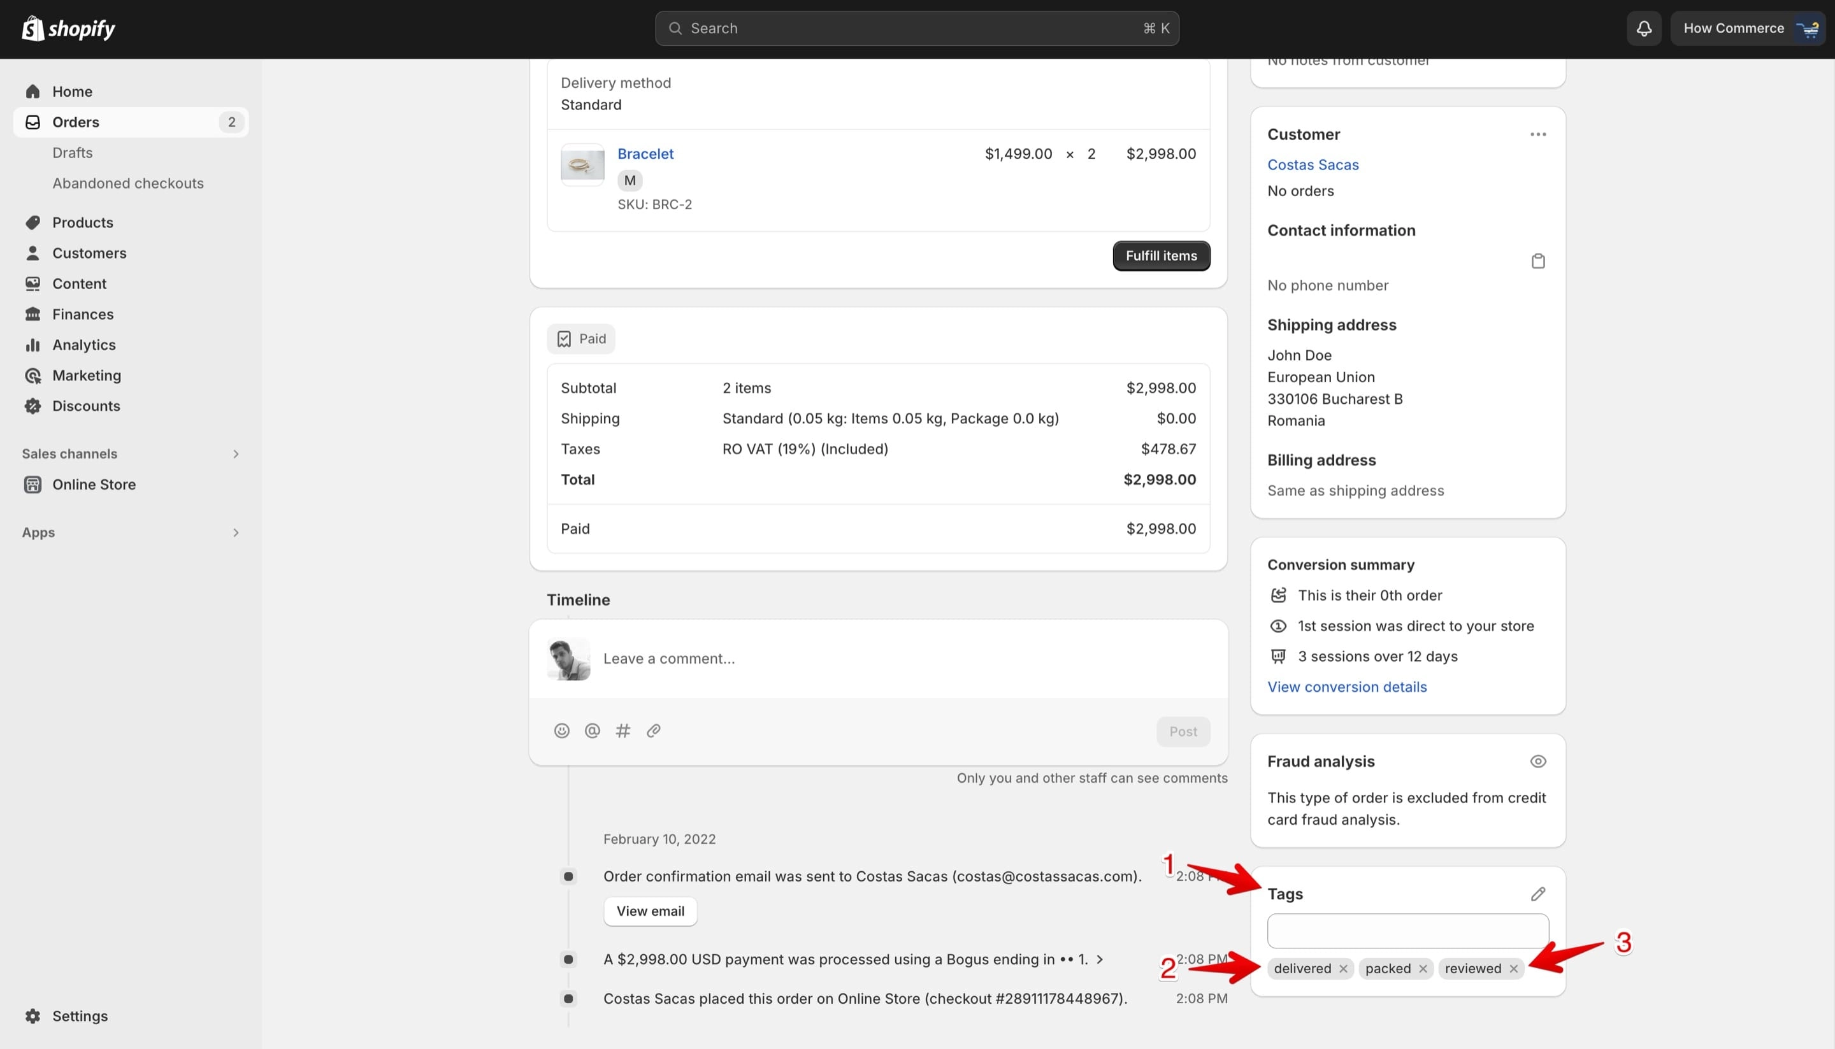The image size is (1835, 1049).
Task: Click the M variant badge
Action: (x=630, y=180)
